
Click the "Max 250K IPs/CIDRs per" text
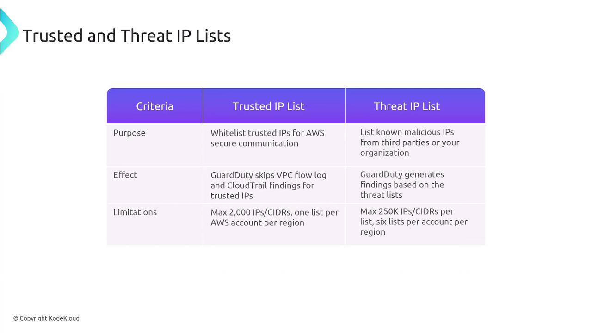(x=407, y=211)
